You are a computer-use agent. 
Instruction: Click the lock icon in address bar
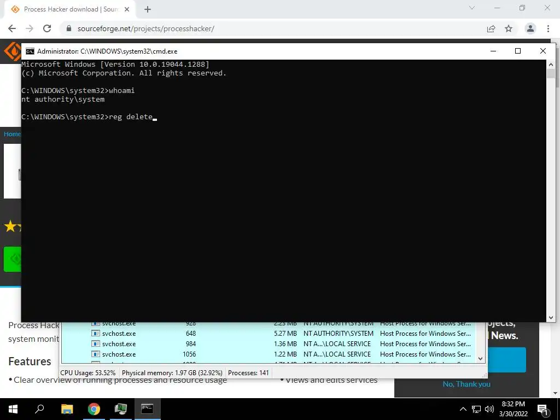[x=69, y=28]
